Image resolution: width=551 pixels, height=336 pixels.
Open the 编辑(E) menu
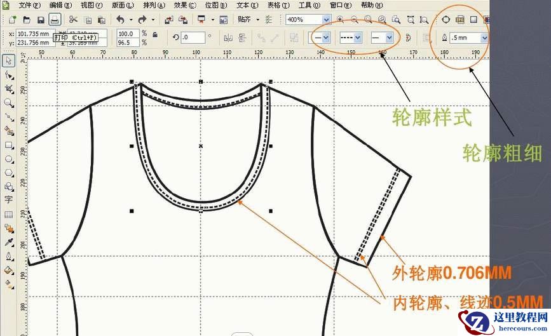point(60,5)
